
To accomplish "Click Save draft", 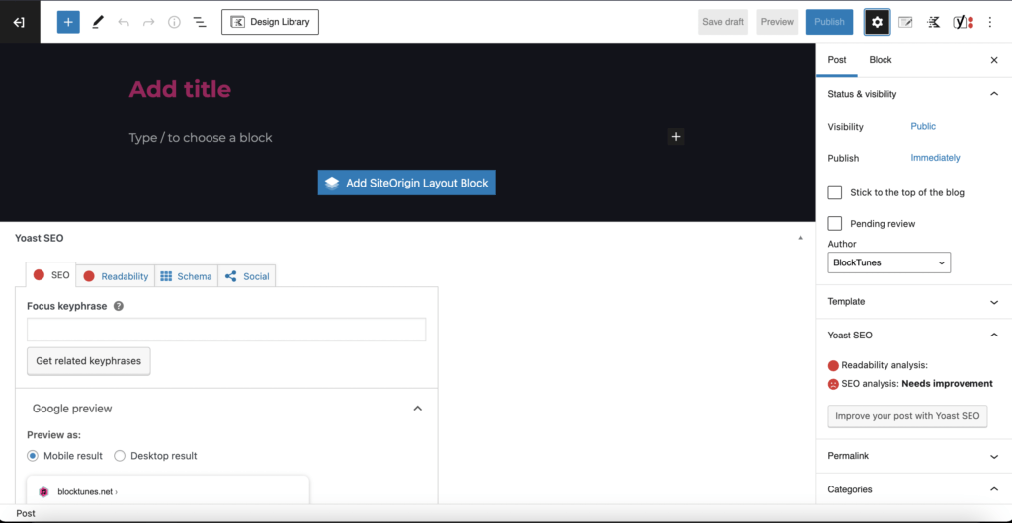I will [x=722, y=22].
